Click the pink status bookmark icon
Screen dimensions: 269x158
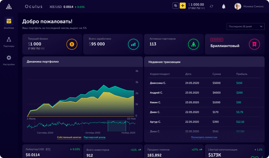coord(254,44)
